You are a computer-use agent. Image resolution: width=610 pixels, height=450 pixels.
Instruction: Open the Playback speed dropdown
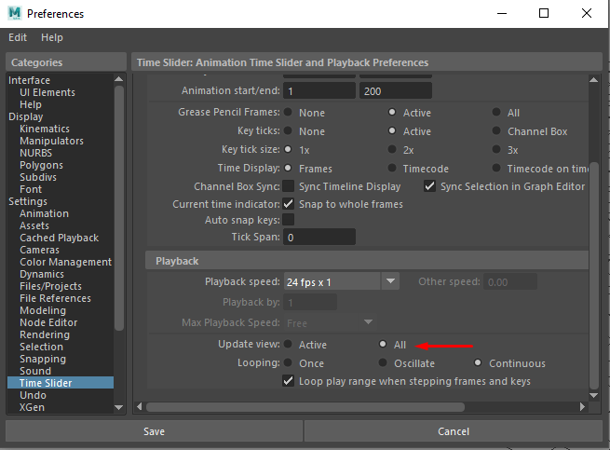390,281
